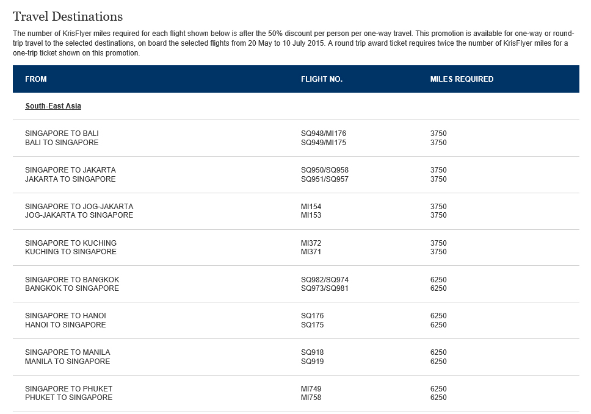
Task: Select the SINGAPORE TO BANGKOK route
Action: (x=72, y=280)
